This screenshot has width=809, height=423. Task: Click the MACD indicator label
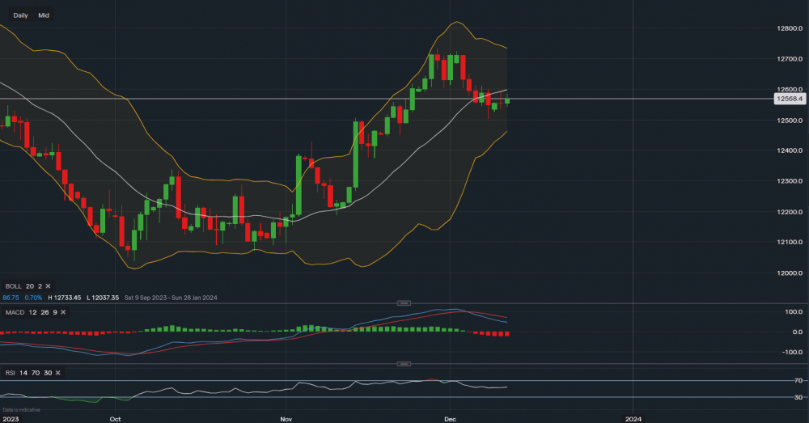[x=15, y=311]
